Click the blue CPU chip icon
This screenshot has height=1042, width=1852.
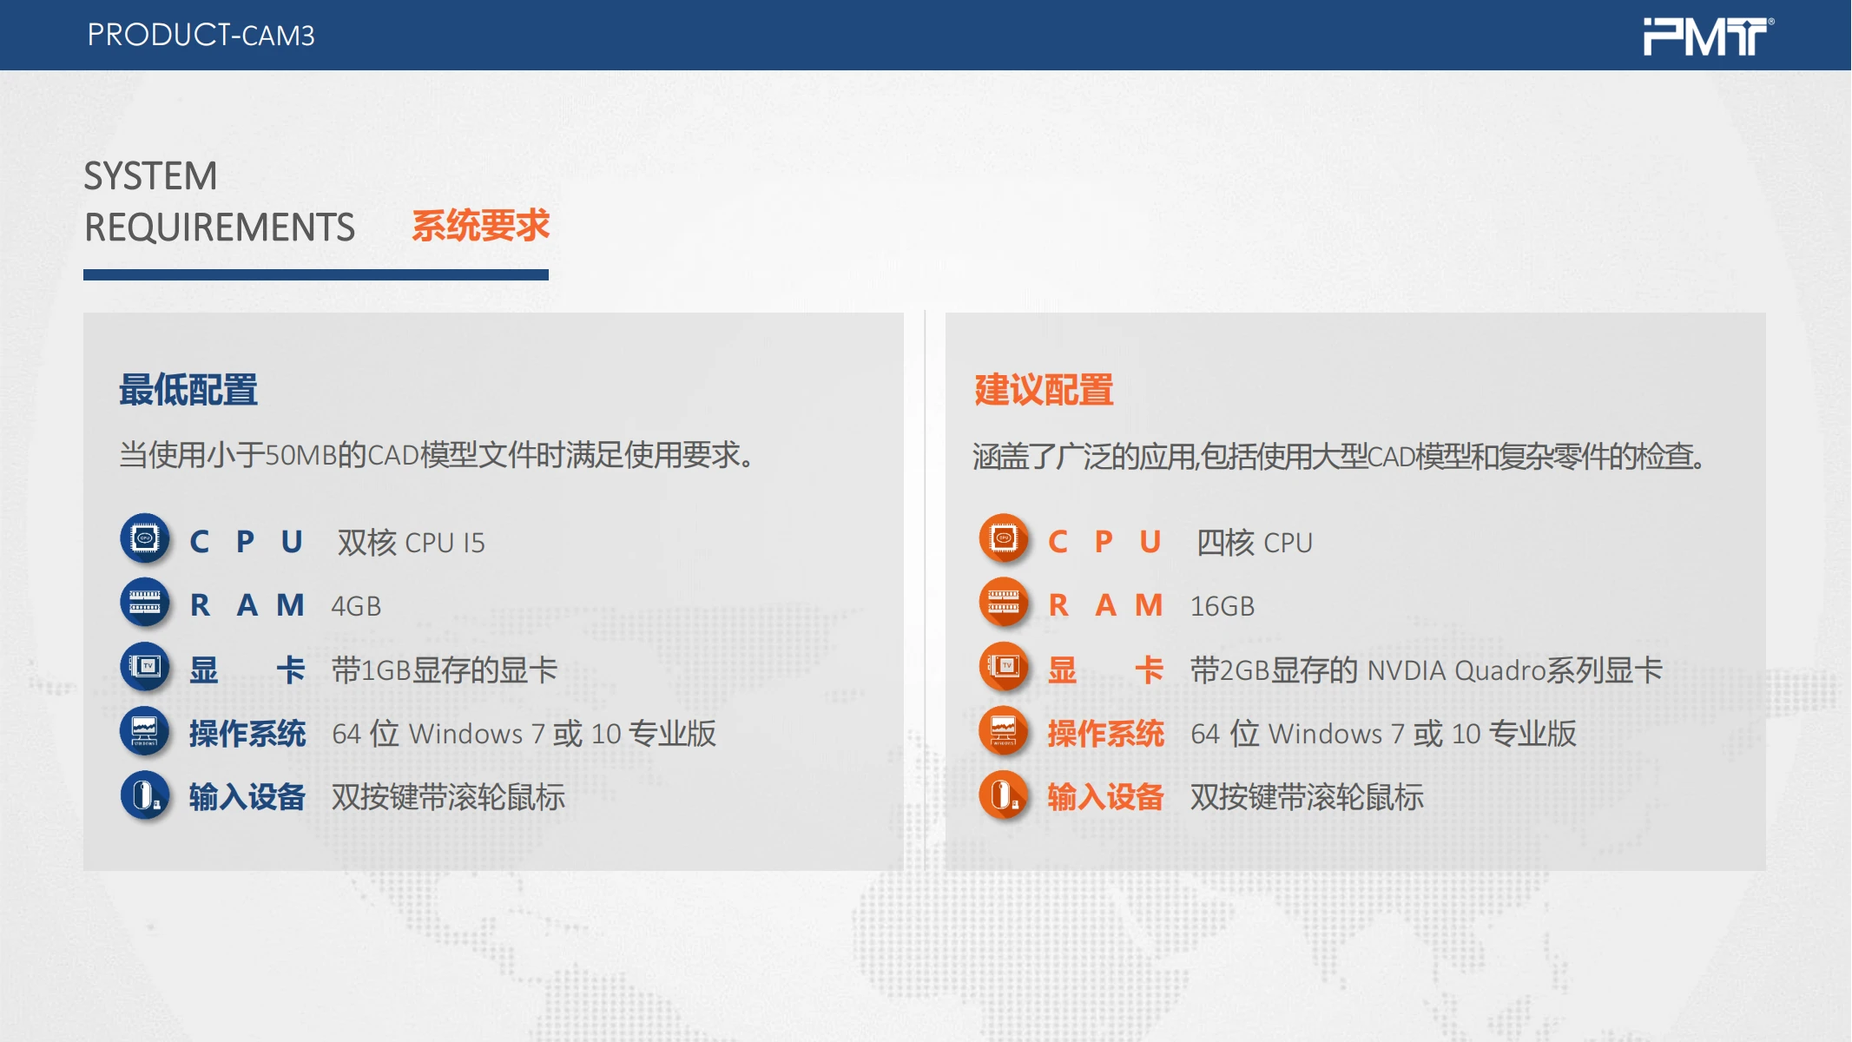(145, 538)
